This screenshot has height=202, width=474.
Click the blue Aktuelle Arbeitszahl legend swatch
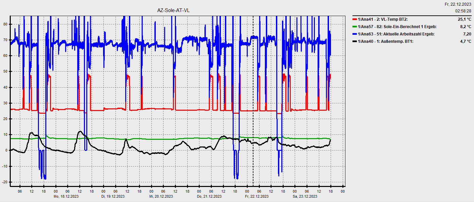pyautogui.click(x=355, y=34)
